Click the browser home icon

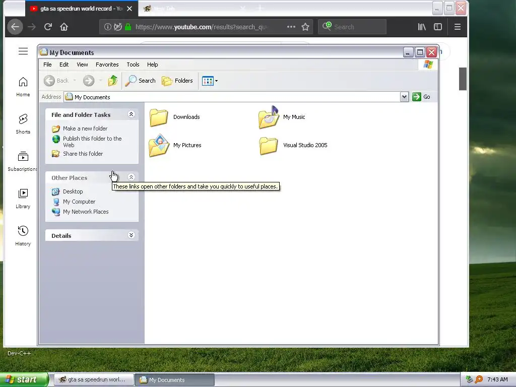coord(64,27)
